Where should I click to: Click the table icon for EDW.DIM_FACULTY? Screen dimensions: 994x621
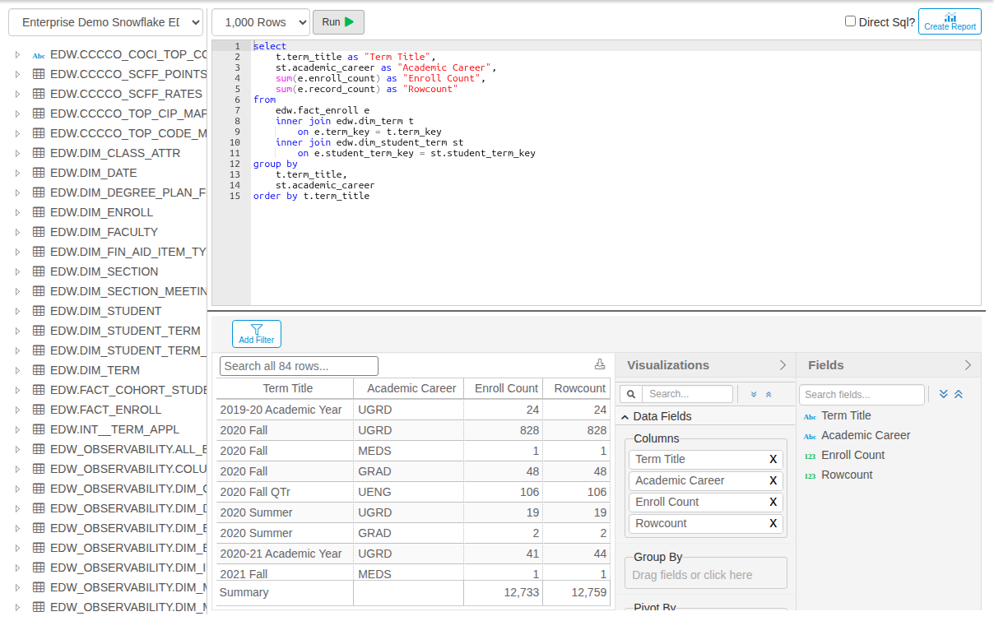tap(39, 232)
